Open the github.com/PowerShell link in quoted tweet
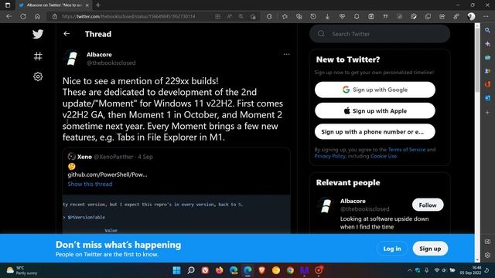Viewport: 495px width, 278px height. click(x=108, y=175)
